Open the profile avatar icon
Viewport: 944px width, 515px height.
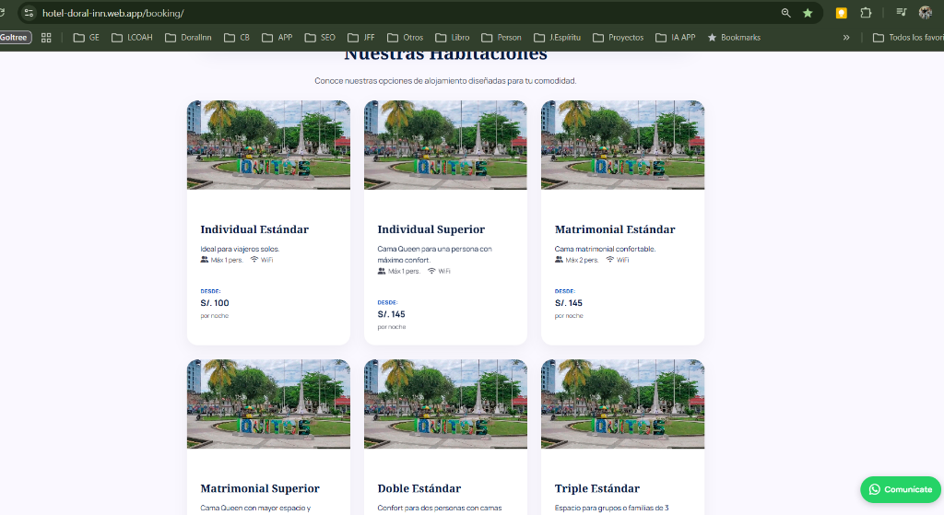click(x=926, y=13)
